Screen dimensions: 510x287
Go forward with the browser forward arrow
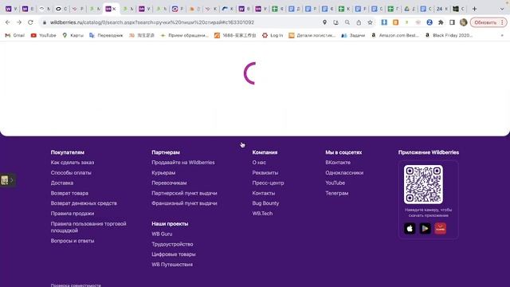[x=19, y=22]
